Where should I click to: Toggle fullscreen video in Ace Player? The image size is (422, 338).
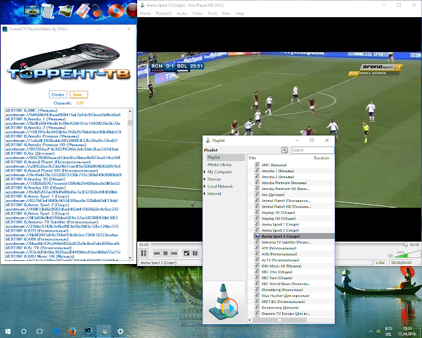click(x=186, y=253)
